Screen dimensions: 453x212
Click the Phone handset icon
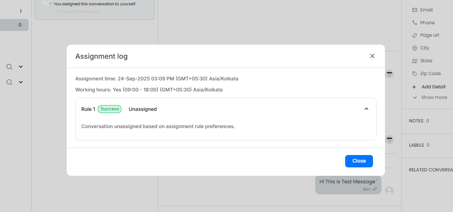coord(415,23)
